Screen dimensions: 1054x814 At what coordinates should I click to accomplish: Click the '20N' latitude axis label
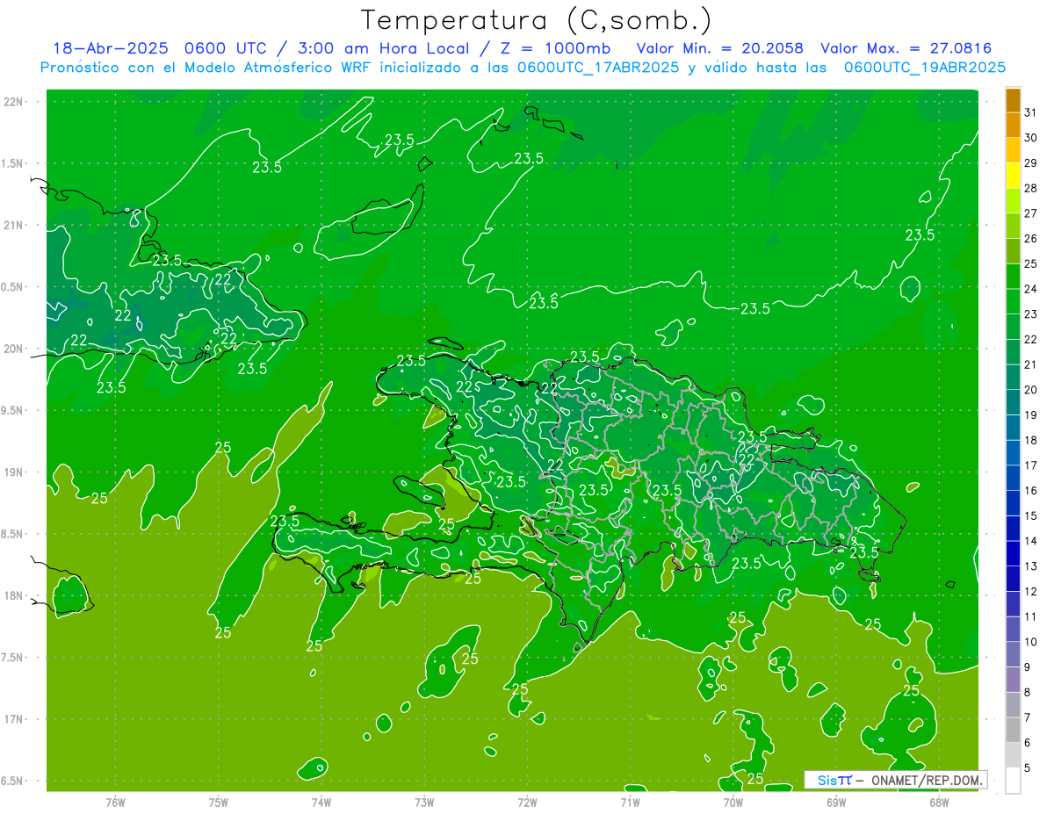(12, 349)
